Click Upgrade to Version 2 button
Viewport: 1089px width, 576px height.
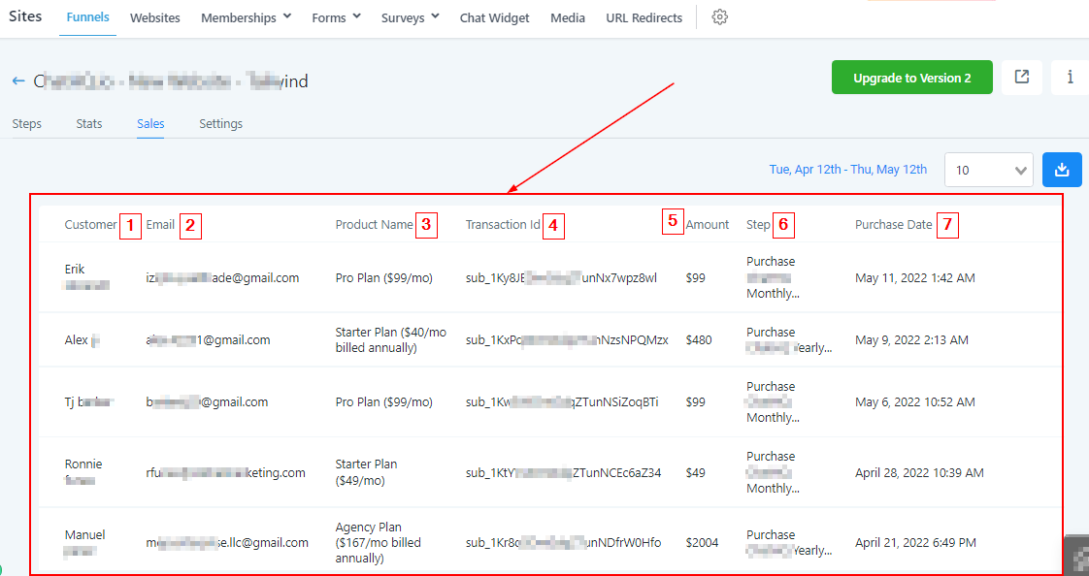point(911,78)
